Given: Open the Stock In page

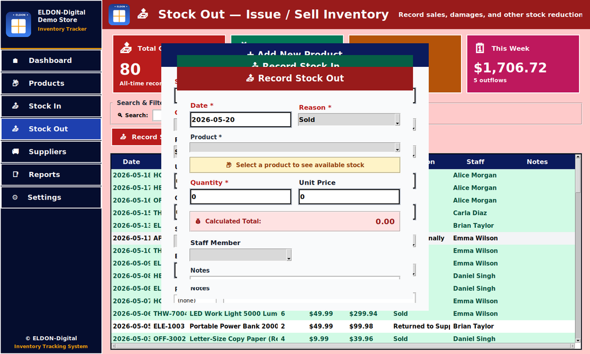Looking at the screenshot, I should coord(51,106).
